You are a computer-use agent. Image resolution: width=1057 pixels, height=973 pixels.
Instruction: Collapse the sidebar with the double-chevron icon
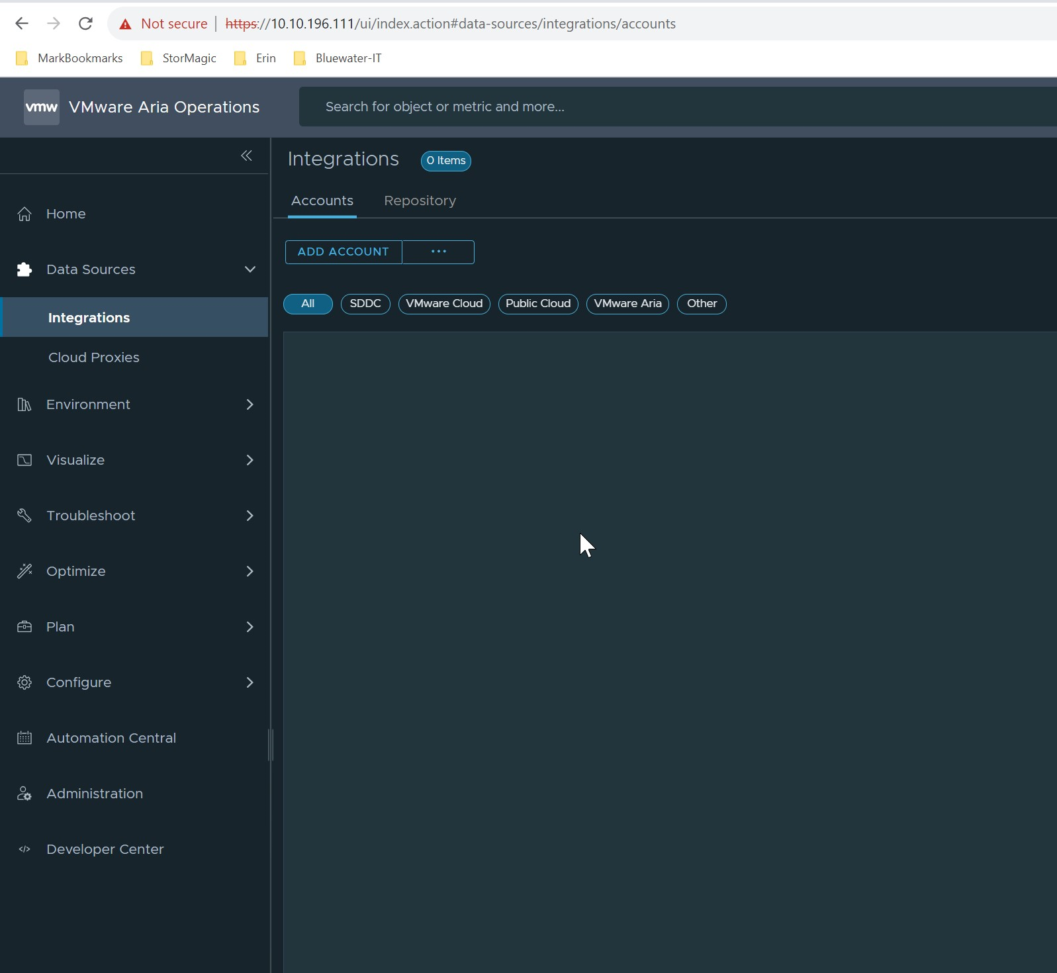point(246,156)
